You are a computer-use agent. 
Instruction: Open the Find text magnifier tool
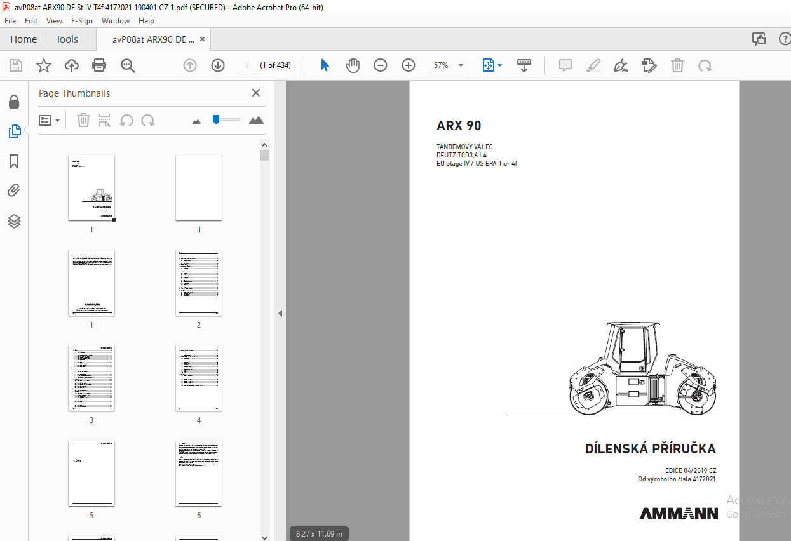point(128,65)
